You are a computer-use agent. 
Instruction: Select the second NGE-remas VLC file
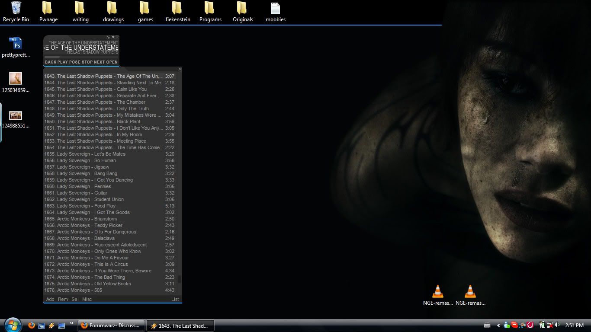pyautogui.click(x=470, y=295)
